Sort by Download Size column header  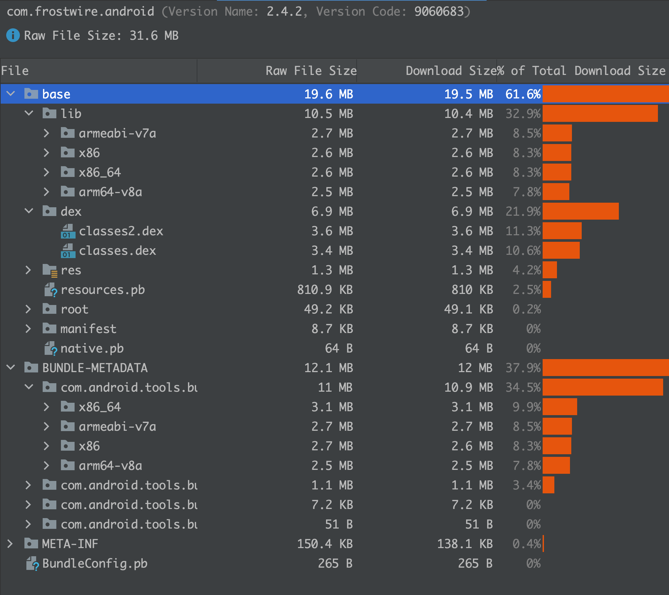click(427, 71)
